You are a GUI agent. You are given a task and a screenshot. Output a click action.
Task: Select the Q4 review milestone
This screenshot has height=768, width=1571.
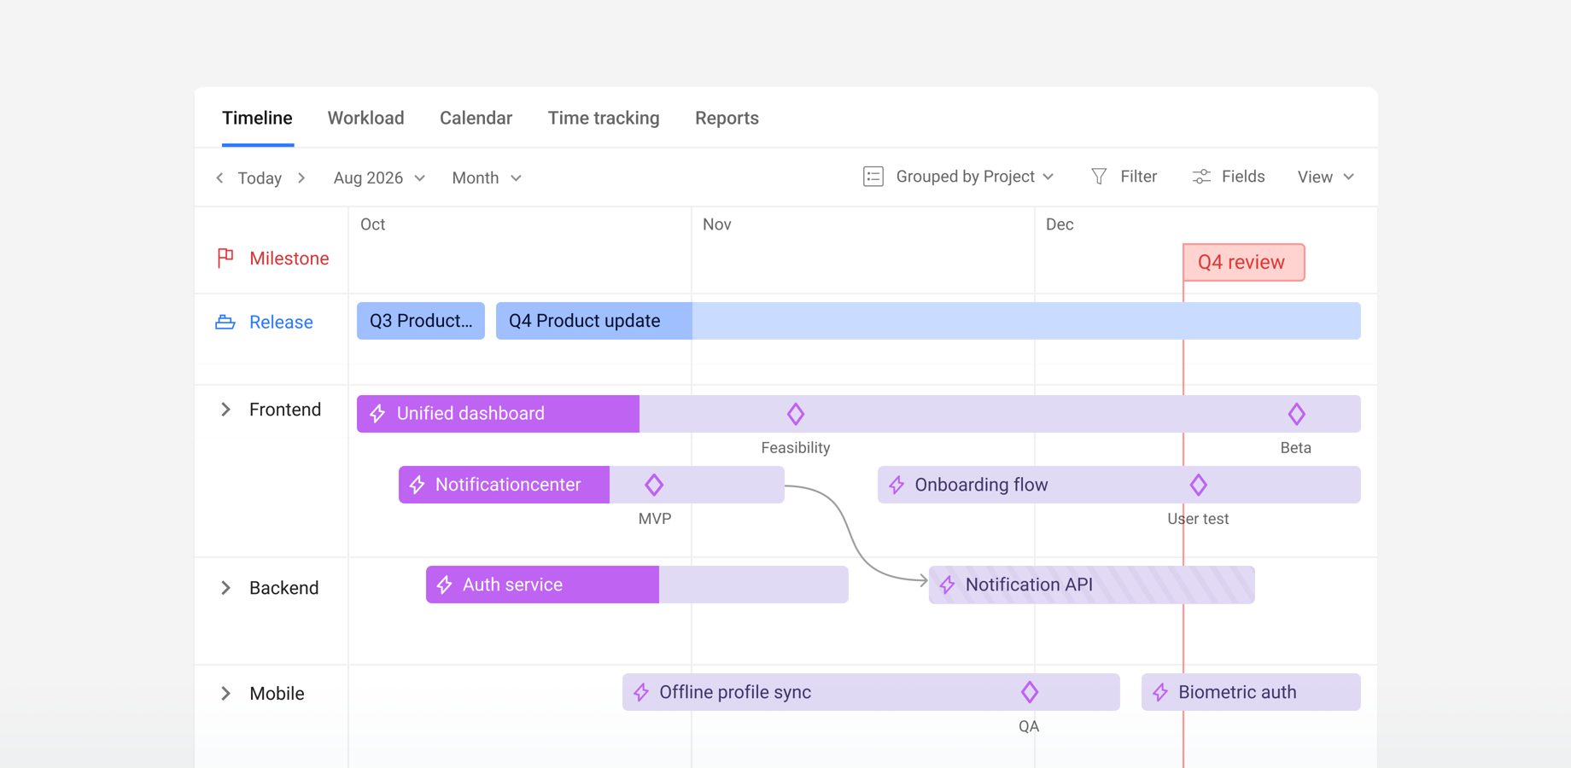coord(1242,262)
